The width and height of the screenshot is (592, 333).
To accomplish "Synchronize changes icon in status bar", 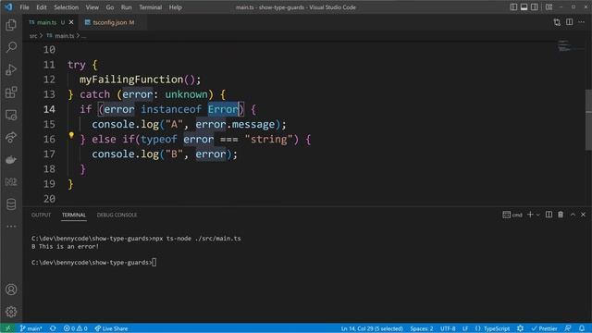I will [x=53, y=328].
